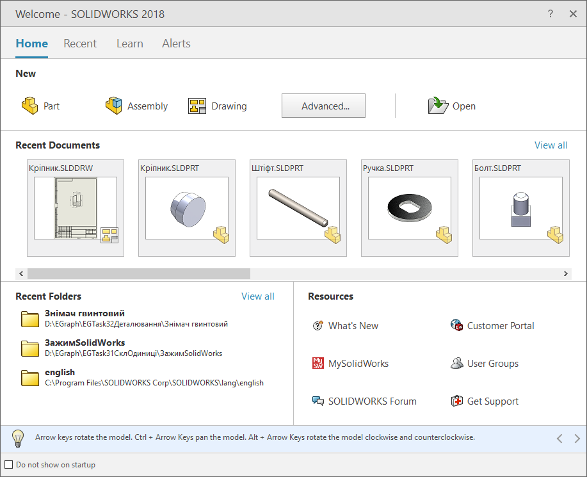The height and width of the screenshot is (477, 587).
Task: Click the MySolidWorks icon
Action: 318,363
